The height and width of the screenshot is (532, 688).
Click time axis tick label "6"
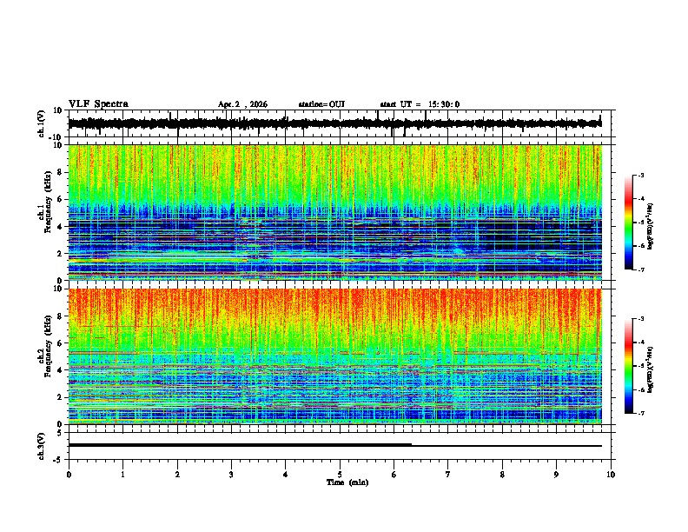[394, 475]
